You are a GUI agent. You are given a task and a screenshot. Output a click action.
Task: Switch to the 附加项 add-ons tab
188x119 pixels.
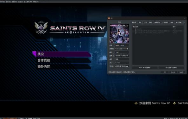point(134,23)
